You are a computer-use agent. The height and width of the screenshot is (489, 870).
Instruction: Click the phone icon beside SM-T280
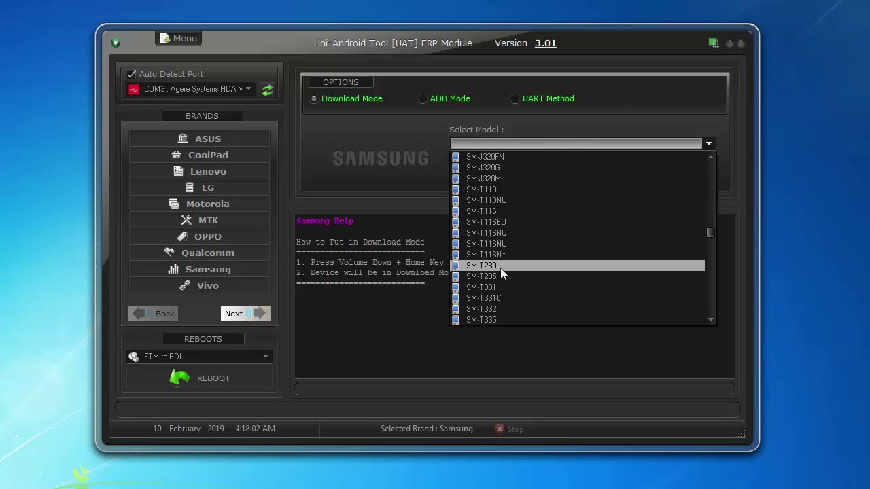tap(455, 266)
